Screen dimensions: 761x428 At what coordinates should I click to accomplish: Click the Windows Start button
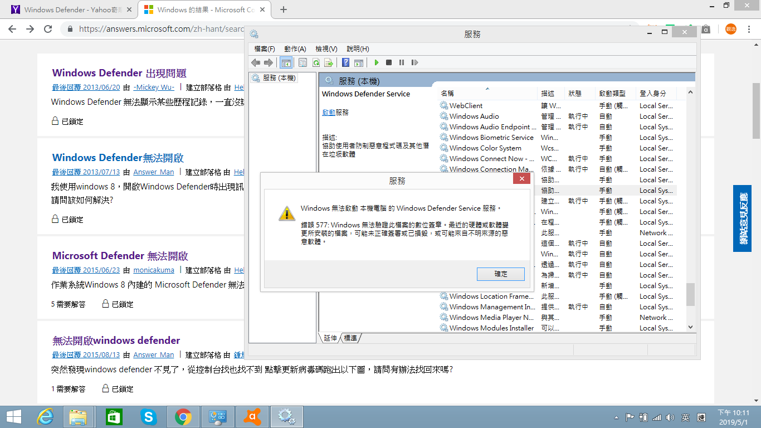tap(13, 416)
